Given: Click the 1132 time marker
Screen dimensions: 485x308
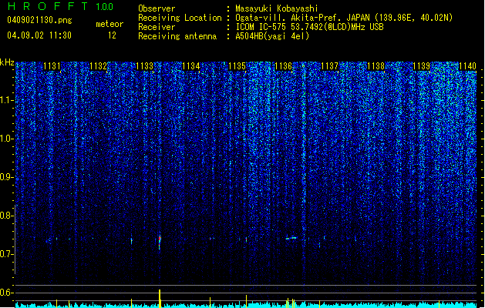Looking at the screenshot, I should click(98, 66).
